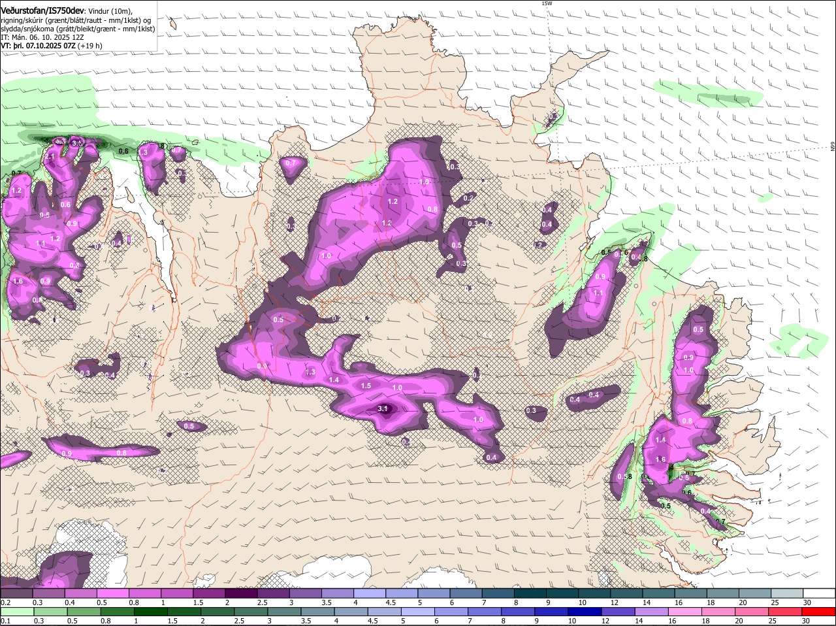The height and width of the screenshot is (626, 836).
Task: Pick top legend swatch between 0.2 and 0.3
Action: (x=16, y=593)
